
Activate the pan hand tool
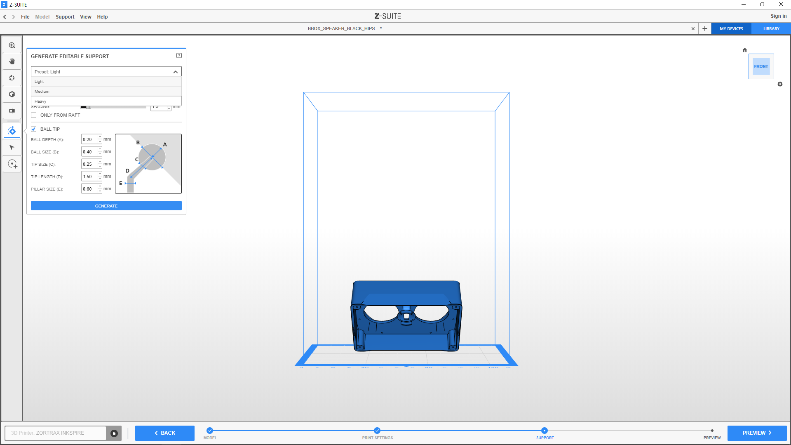12,61
